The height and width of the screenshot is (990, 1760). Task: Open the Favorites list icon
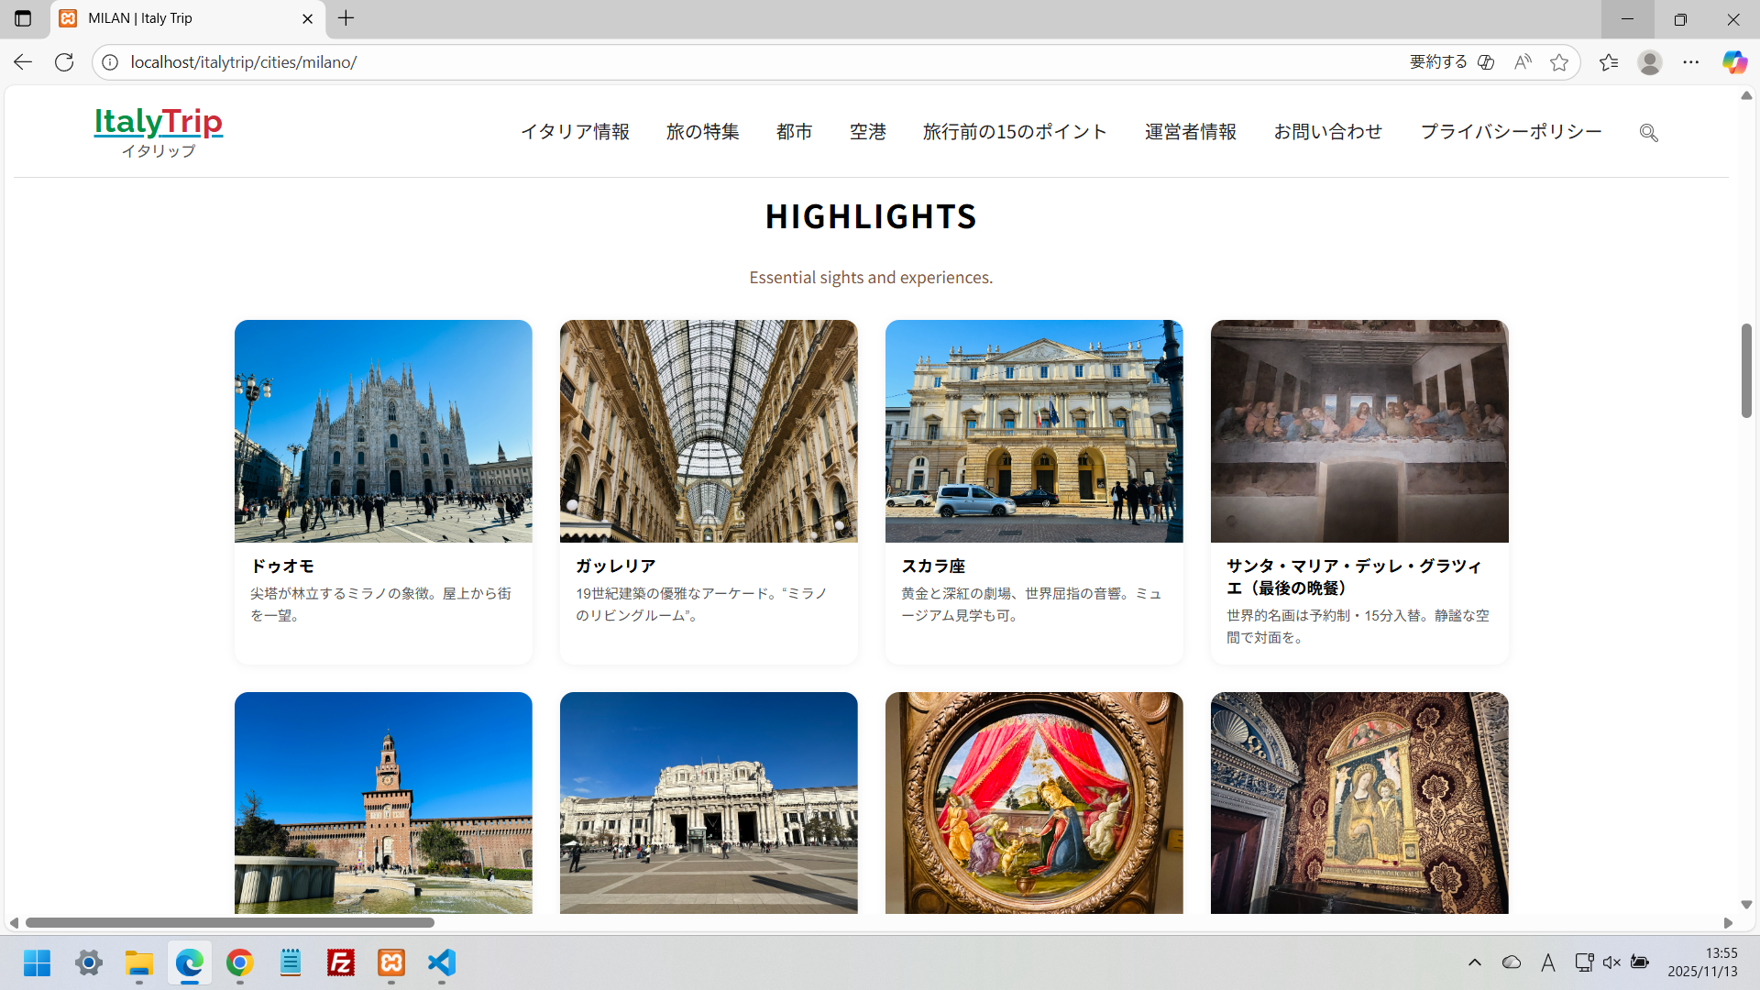1609,62
